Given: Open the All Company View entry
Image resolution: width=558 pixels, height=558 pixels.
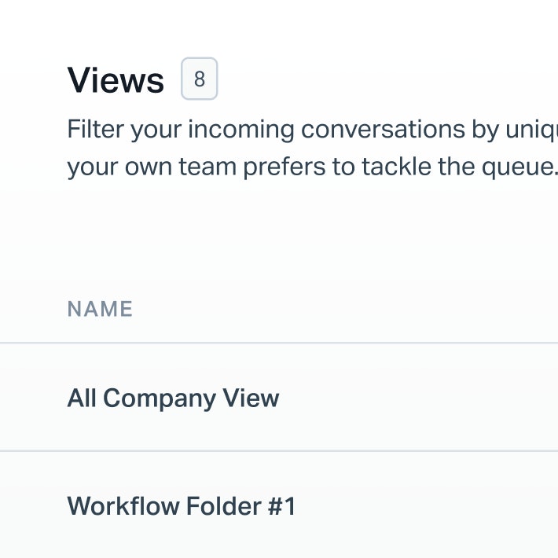Looking at the screenshot, I should click(173, 398).
